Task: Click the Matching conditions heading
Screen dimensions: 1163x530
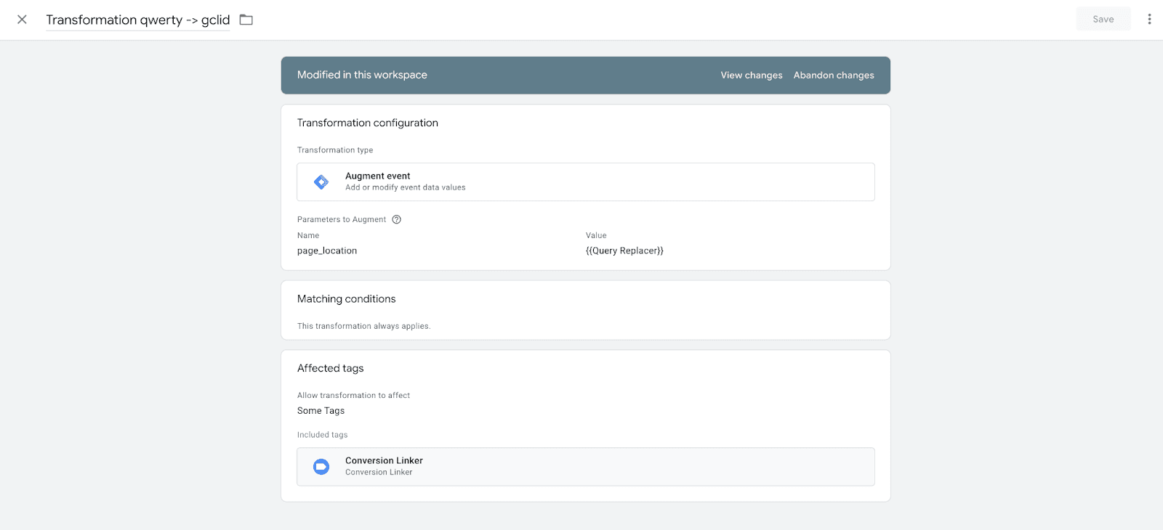Action: (347, 299)
